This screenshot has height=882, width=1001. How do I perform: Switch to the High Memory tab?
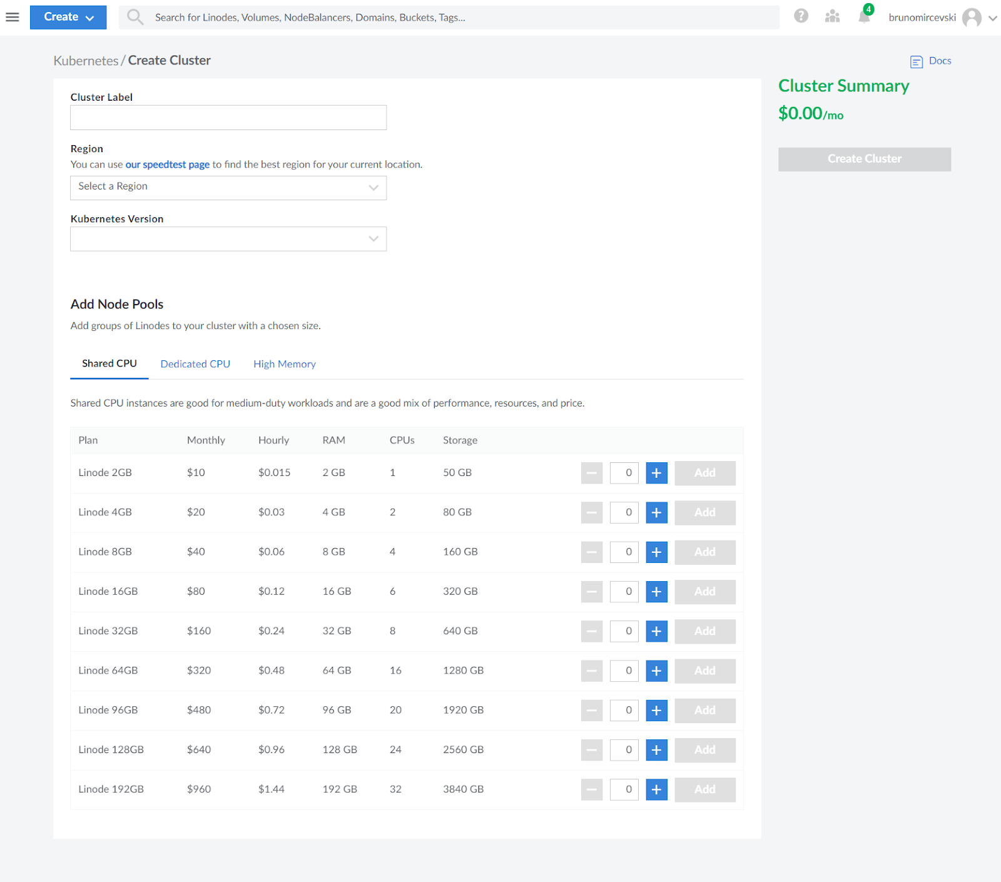285,364
